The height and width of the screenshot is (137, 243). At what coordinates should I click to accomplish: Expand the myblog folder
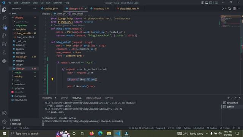[x=18, y=76]
